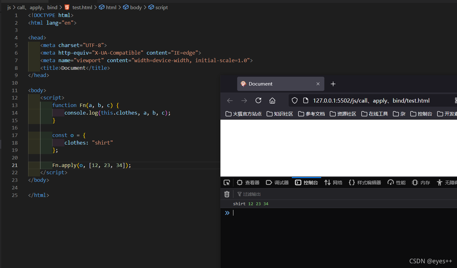
Task: Click the meta charset line
Action: (x=74, y=45)
